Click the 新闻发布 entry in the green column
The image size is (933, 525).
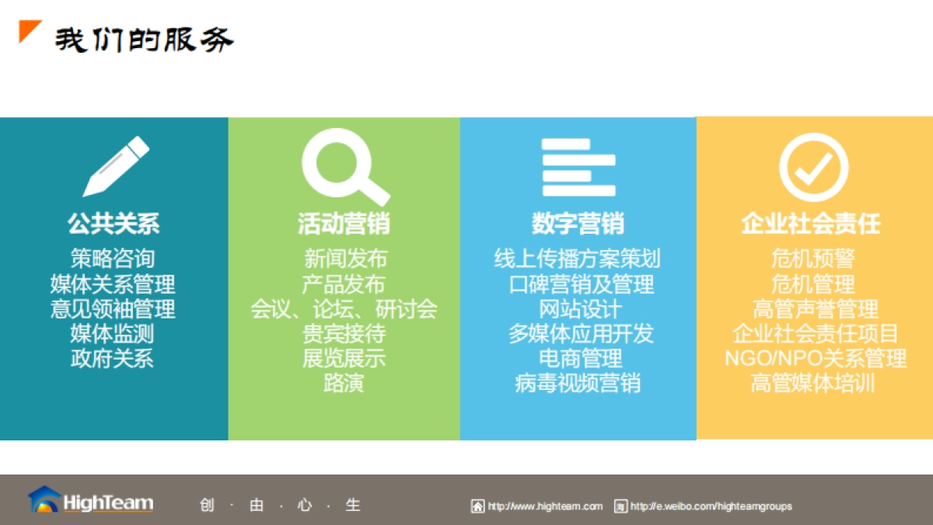point(344,258)
